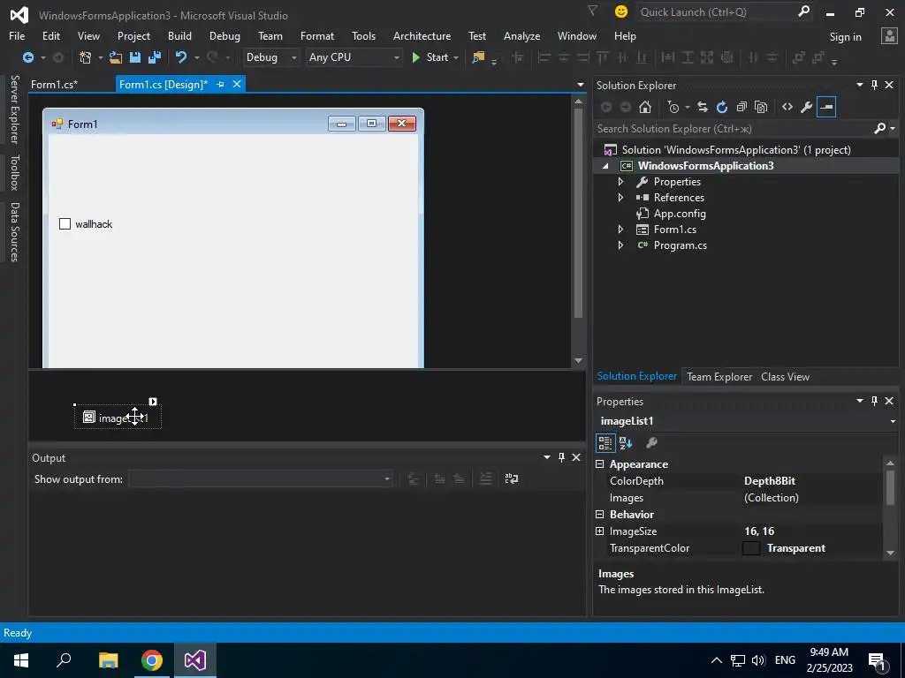
Task: Switch Properties to Alphabetical sort
Action: point(626,443)
